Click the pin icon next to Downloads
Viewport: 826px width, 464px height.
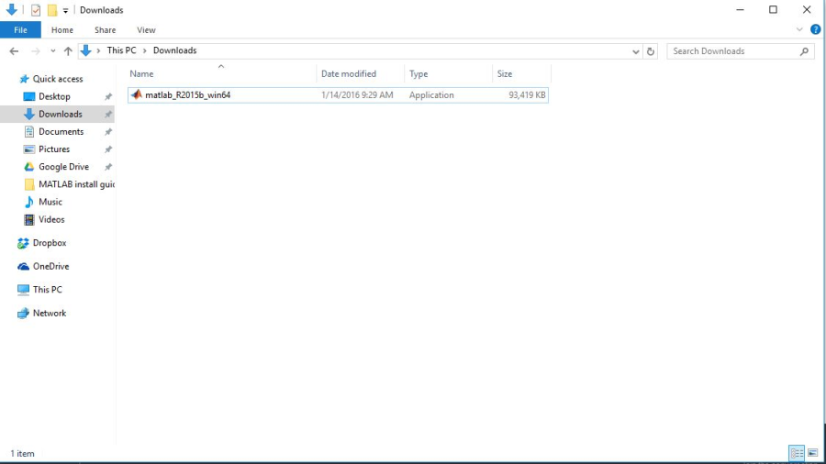(108, 114)
